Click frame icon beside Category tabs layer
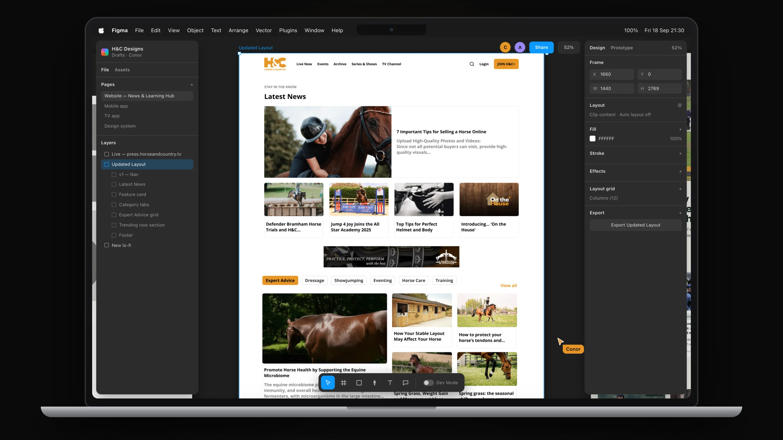Image resolution: width=783 pixels, height=440 pixels. [114, 205]
